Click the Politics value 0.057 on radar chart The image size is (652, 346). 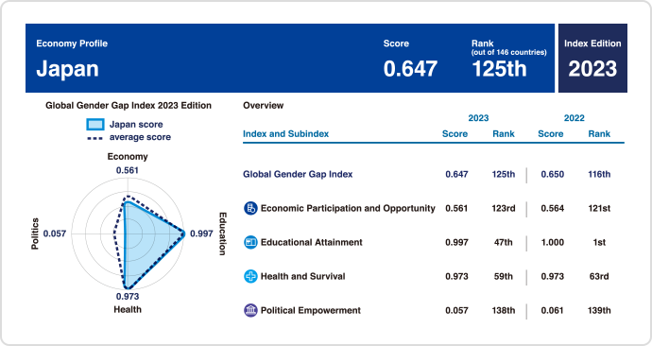pos(55,234)
